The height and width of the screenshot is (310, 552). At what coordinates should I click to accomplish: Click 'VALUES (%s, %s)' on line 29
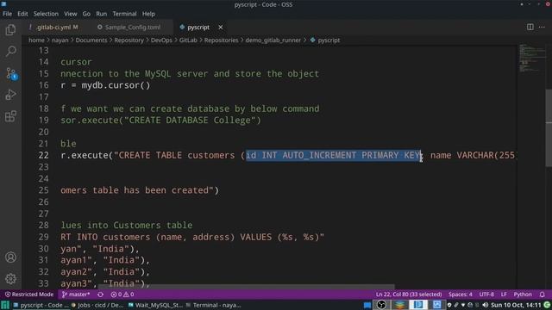click(279, 237)
